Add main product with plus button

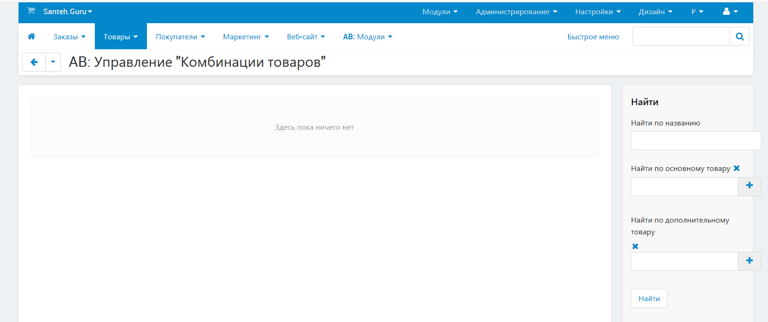750,187
